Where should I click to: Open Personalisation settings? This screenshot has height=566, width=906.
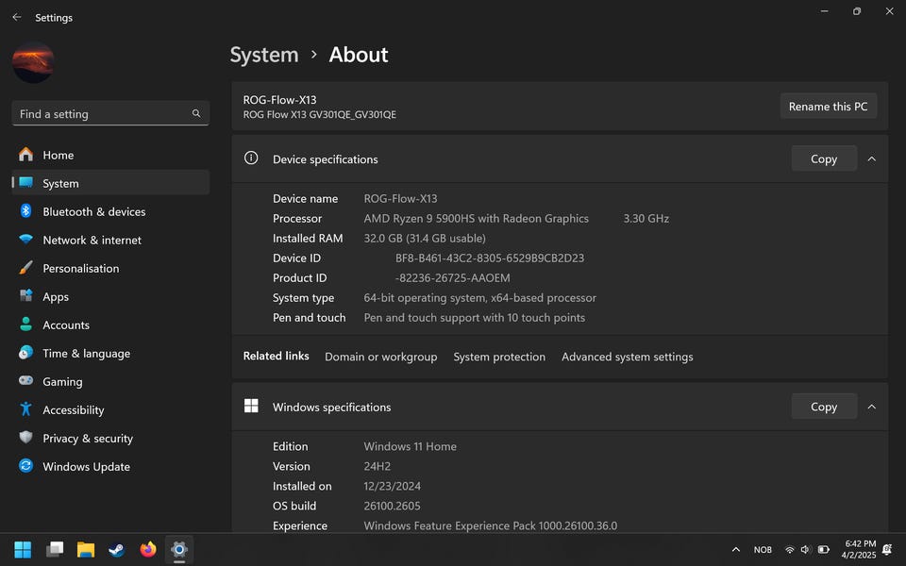click(x=110, y=268)
